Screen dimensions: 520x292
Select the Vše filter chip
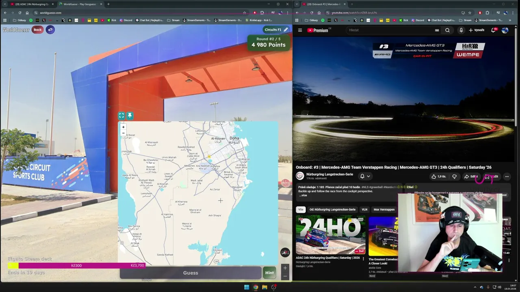[301, 210]
